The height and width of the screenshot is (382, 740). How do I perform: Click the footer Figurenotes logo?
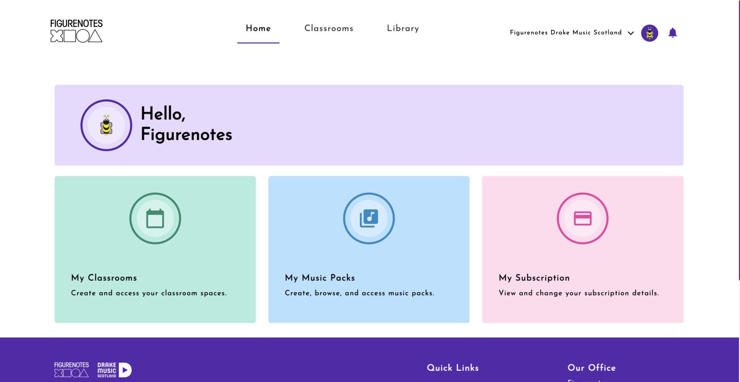tap(71, 370)
